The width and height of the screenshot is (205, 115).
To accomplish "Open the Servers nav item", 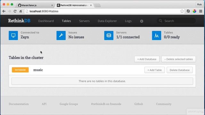I will 84,21.
